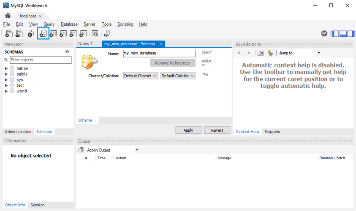Image resolution: width=356 pixels, height=211 pixels.
Task: Expand the sakila schema
Action: (6, 74)
